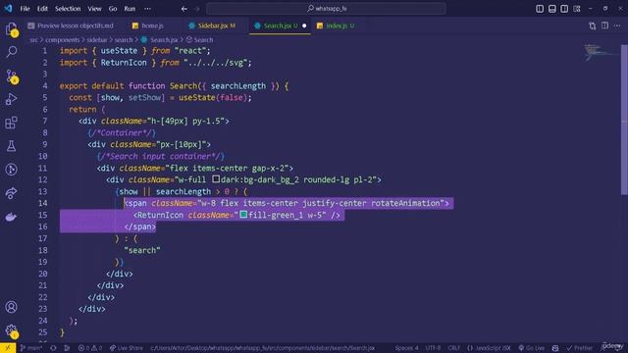Launch Go Live server from the status bar

[532, 348]
